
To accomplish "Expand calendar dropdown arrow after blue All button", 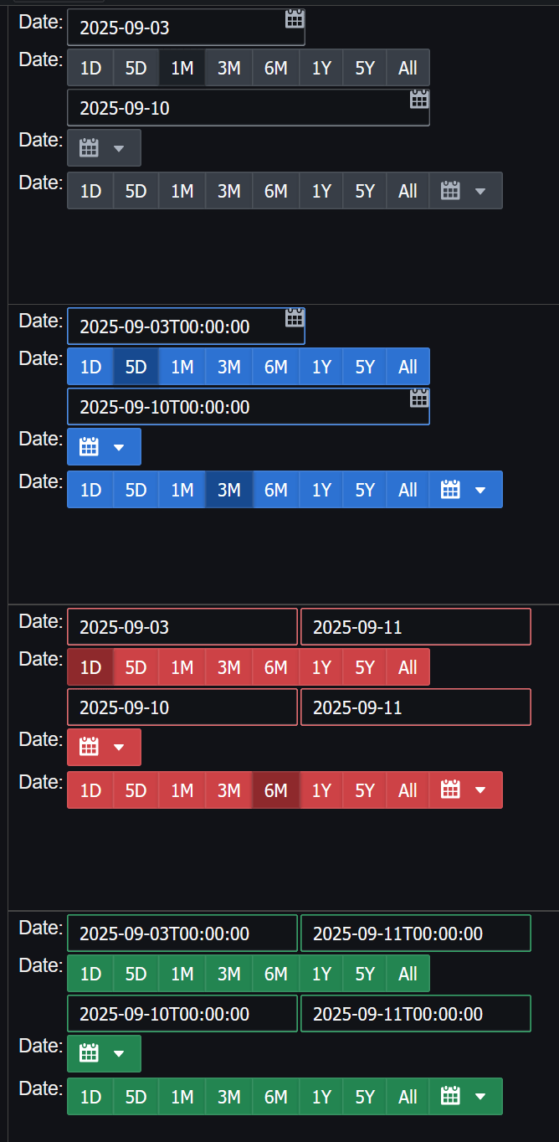I will (480, 490).
